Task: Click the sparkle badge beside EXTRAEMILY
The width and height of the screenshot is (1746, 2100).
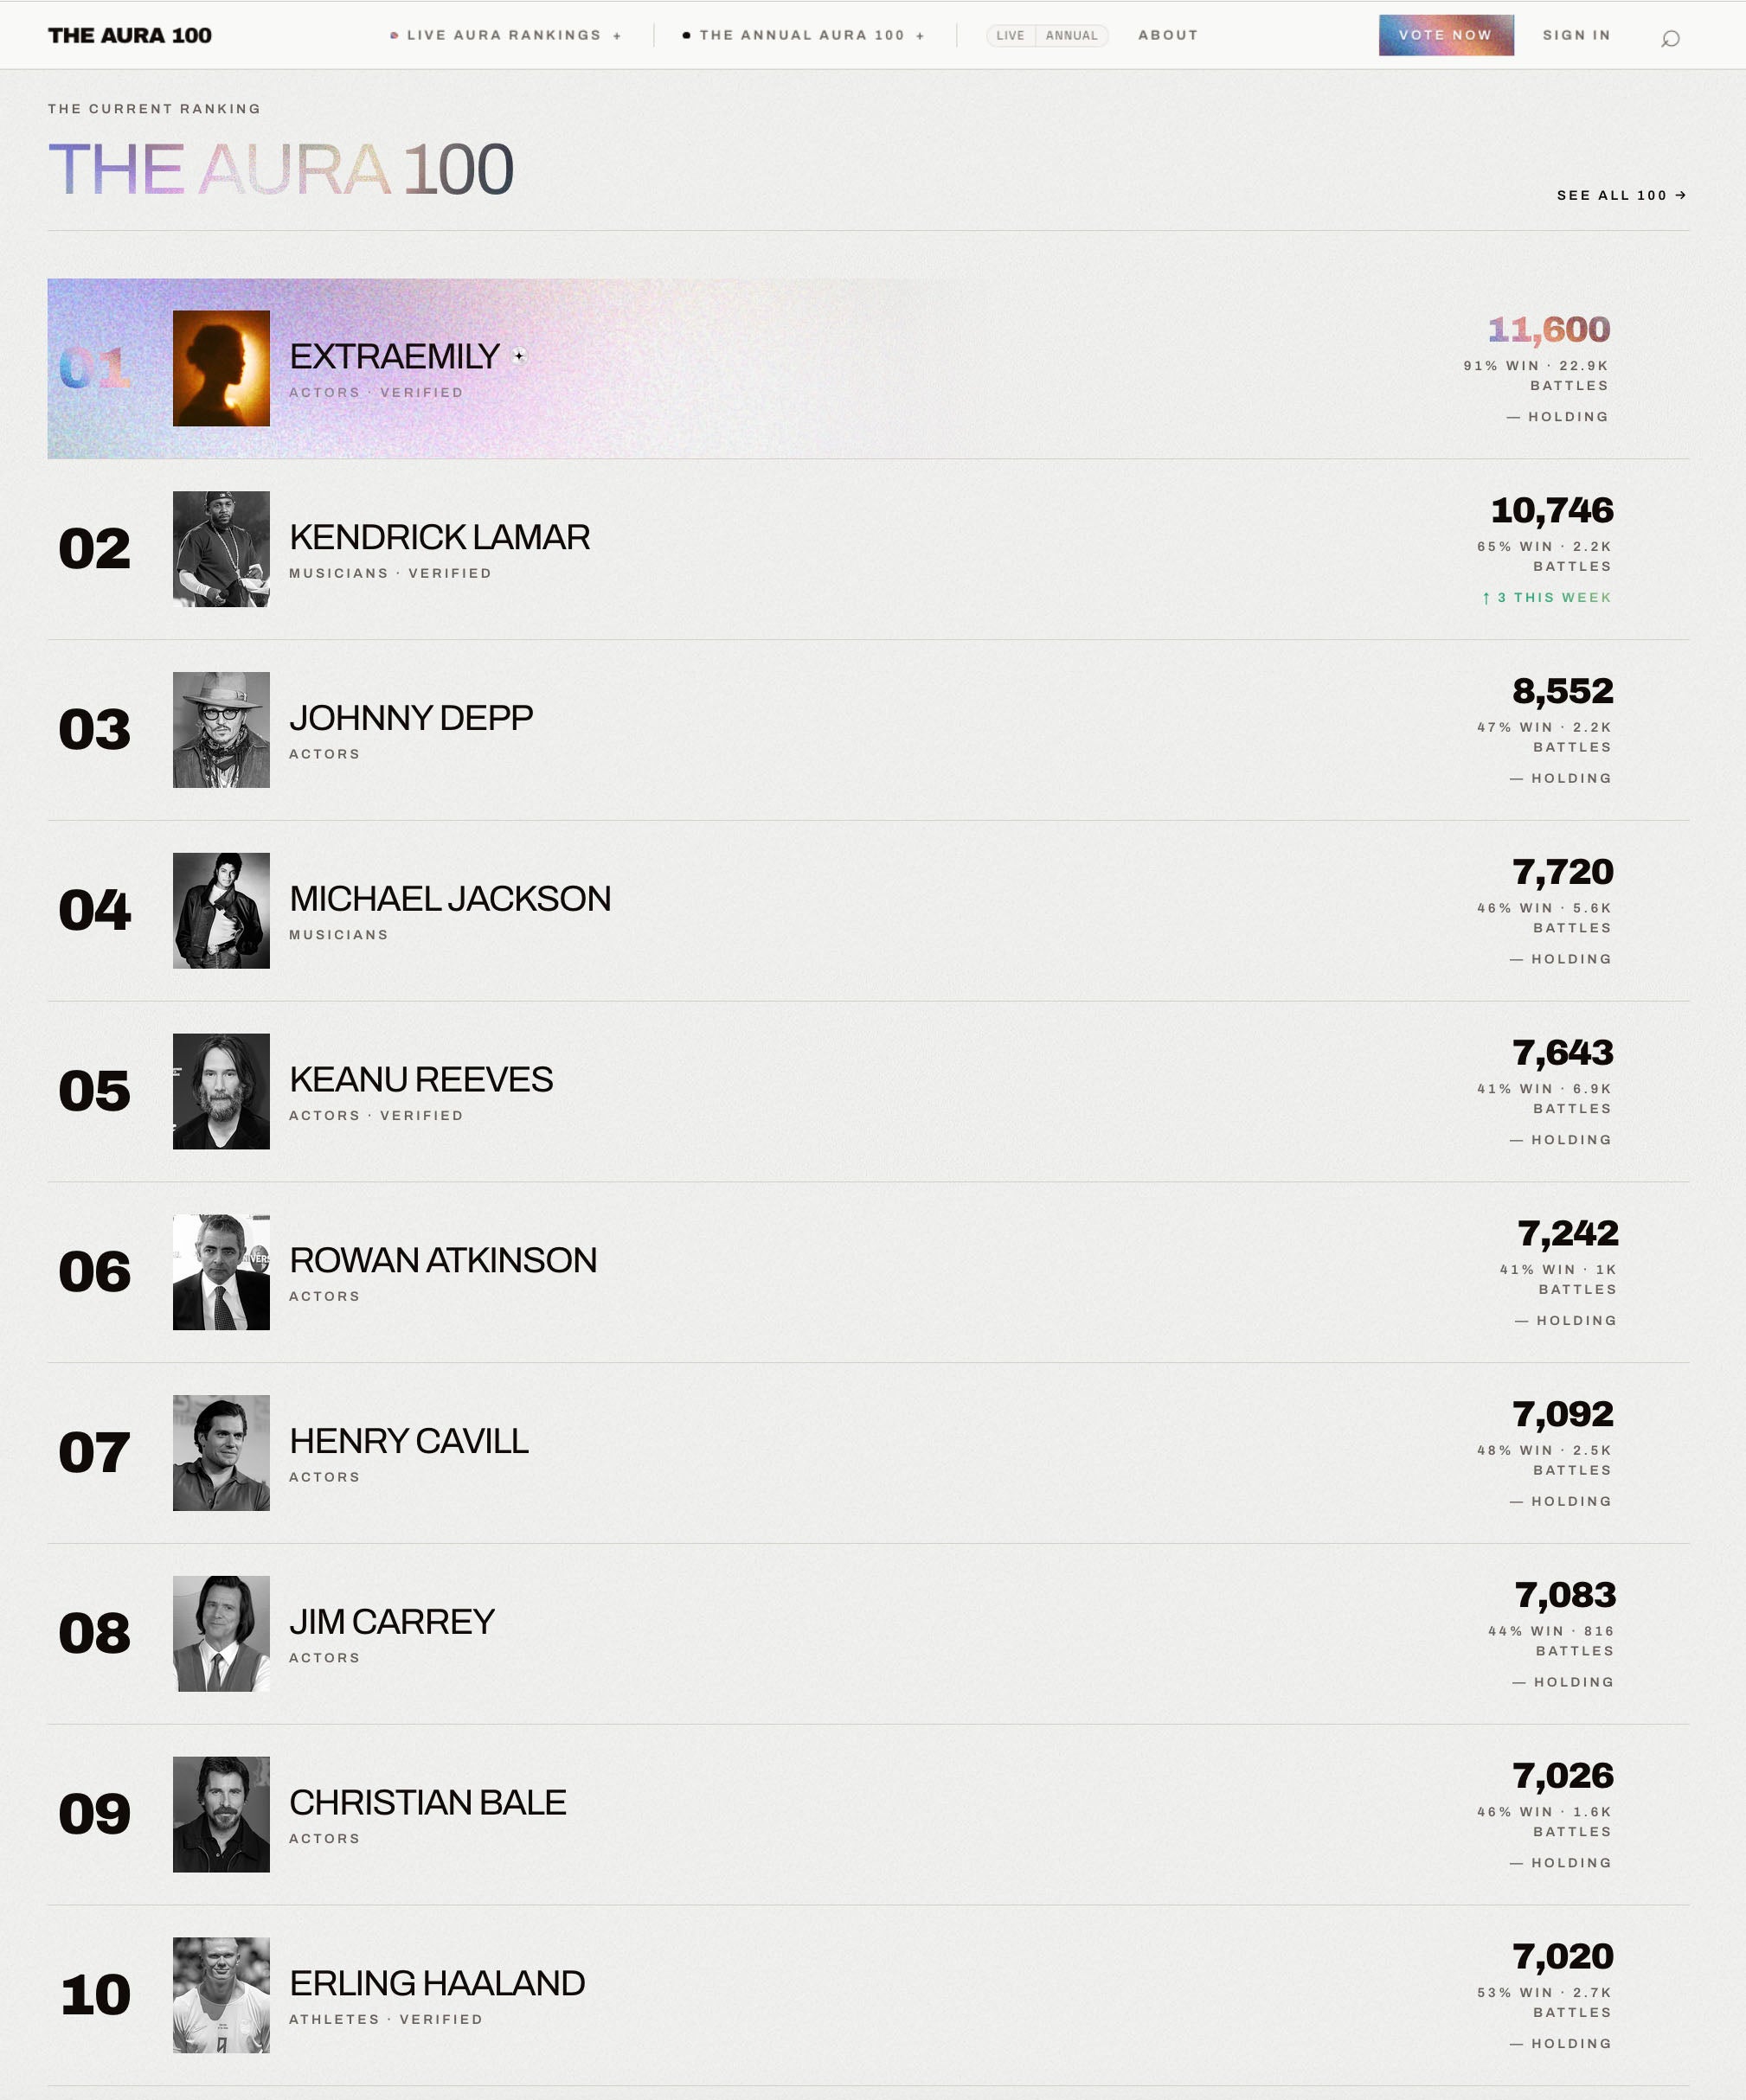Action: tap(518, 355)
